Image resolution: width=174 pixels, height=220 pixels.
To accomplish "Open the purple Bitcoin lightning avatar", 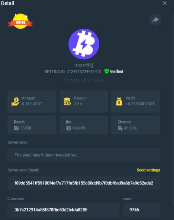I will click(84, 44).
